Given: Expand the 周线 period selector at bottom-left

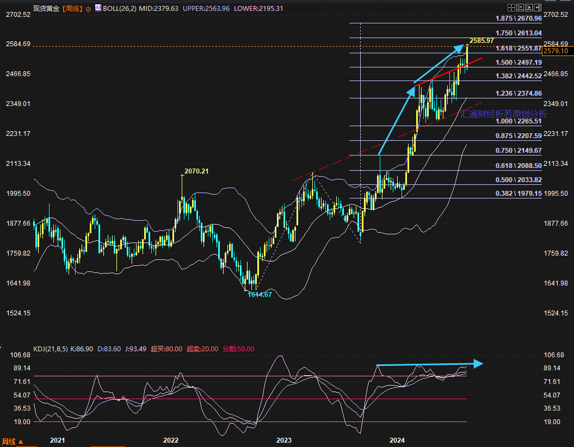Looking at the screenshot, I should pyautogui.click(x=13, y=441).
